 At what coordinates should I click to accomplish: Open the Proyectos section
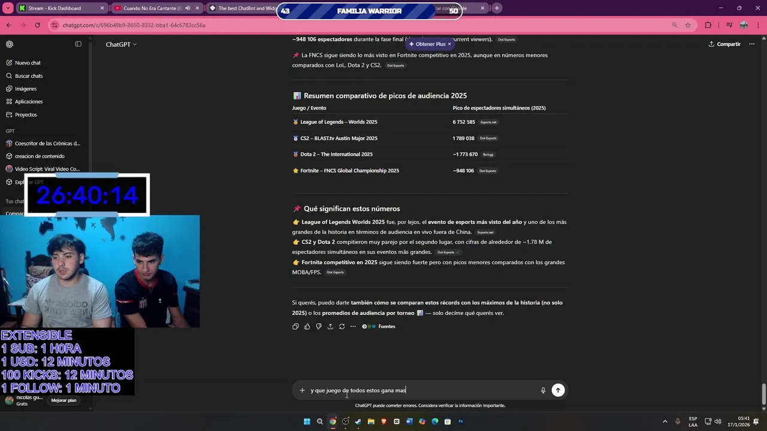pyautogui.click(x=26, y=114)
